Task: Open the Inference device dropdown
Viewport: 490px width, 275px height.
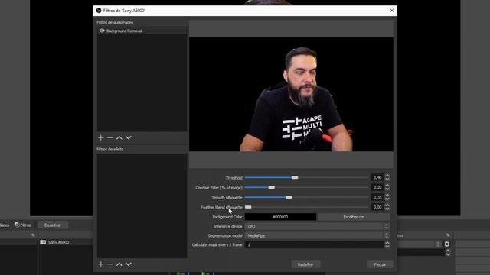Action: point(317,226)
